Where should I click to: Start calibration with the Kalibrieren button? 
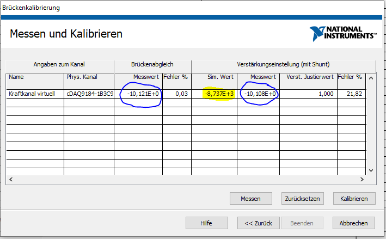click(x=354, y=198)
